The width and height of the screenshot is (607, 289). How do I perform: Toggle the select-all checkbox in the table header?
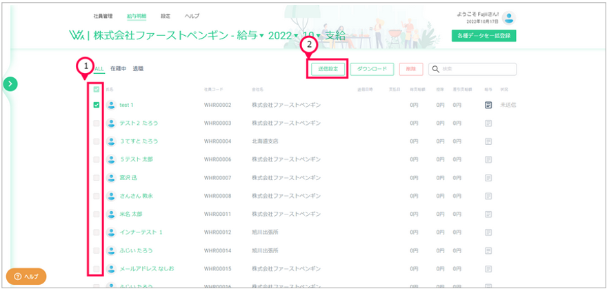tap(97, 90)
